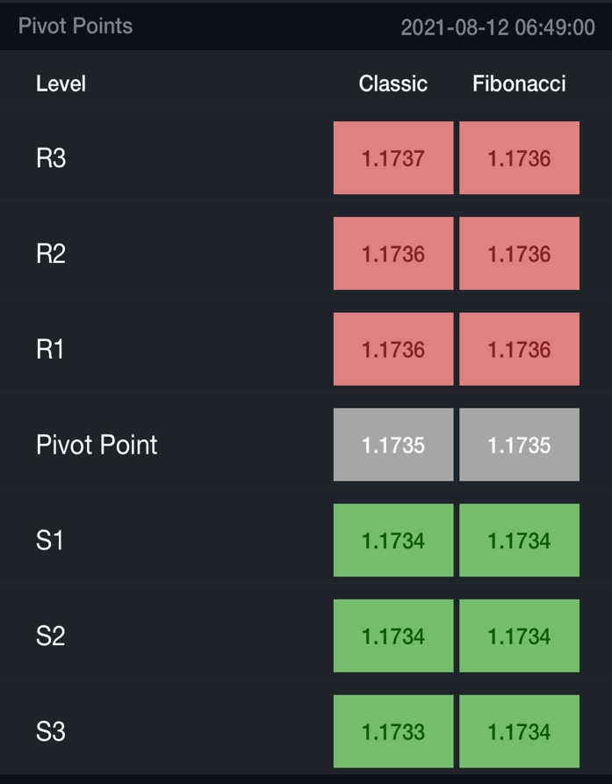The image size is (612, 784).
Task: Click the Classic S3 cell showing 1.1733
Action: point(393,731)
